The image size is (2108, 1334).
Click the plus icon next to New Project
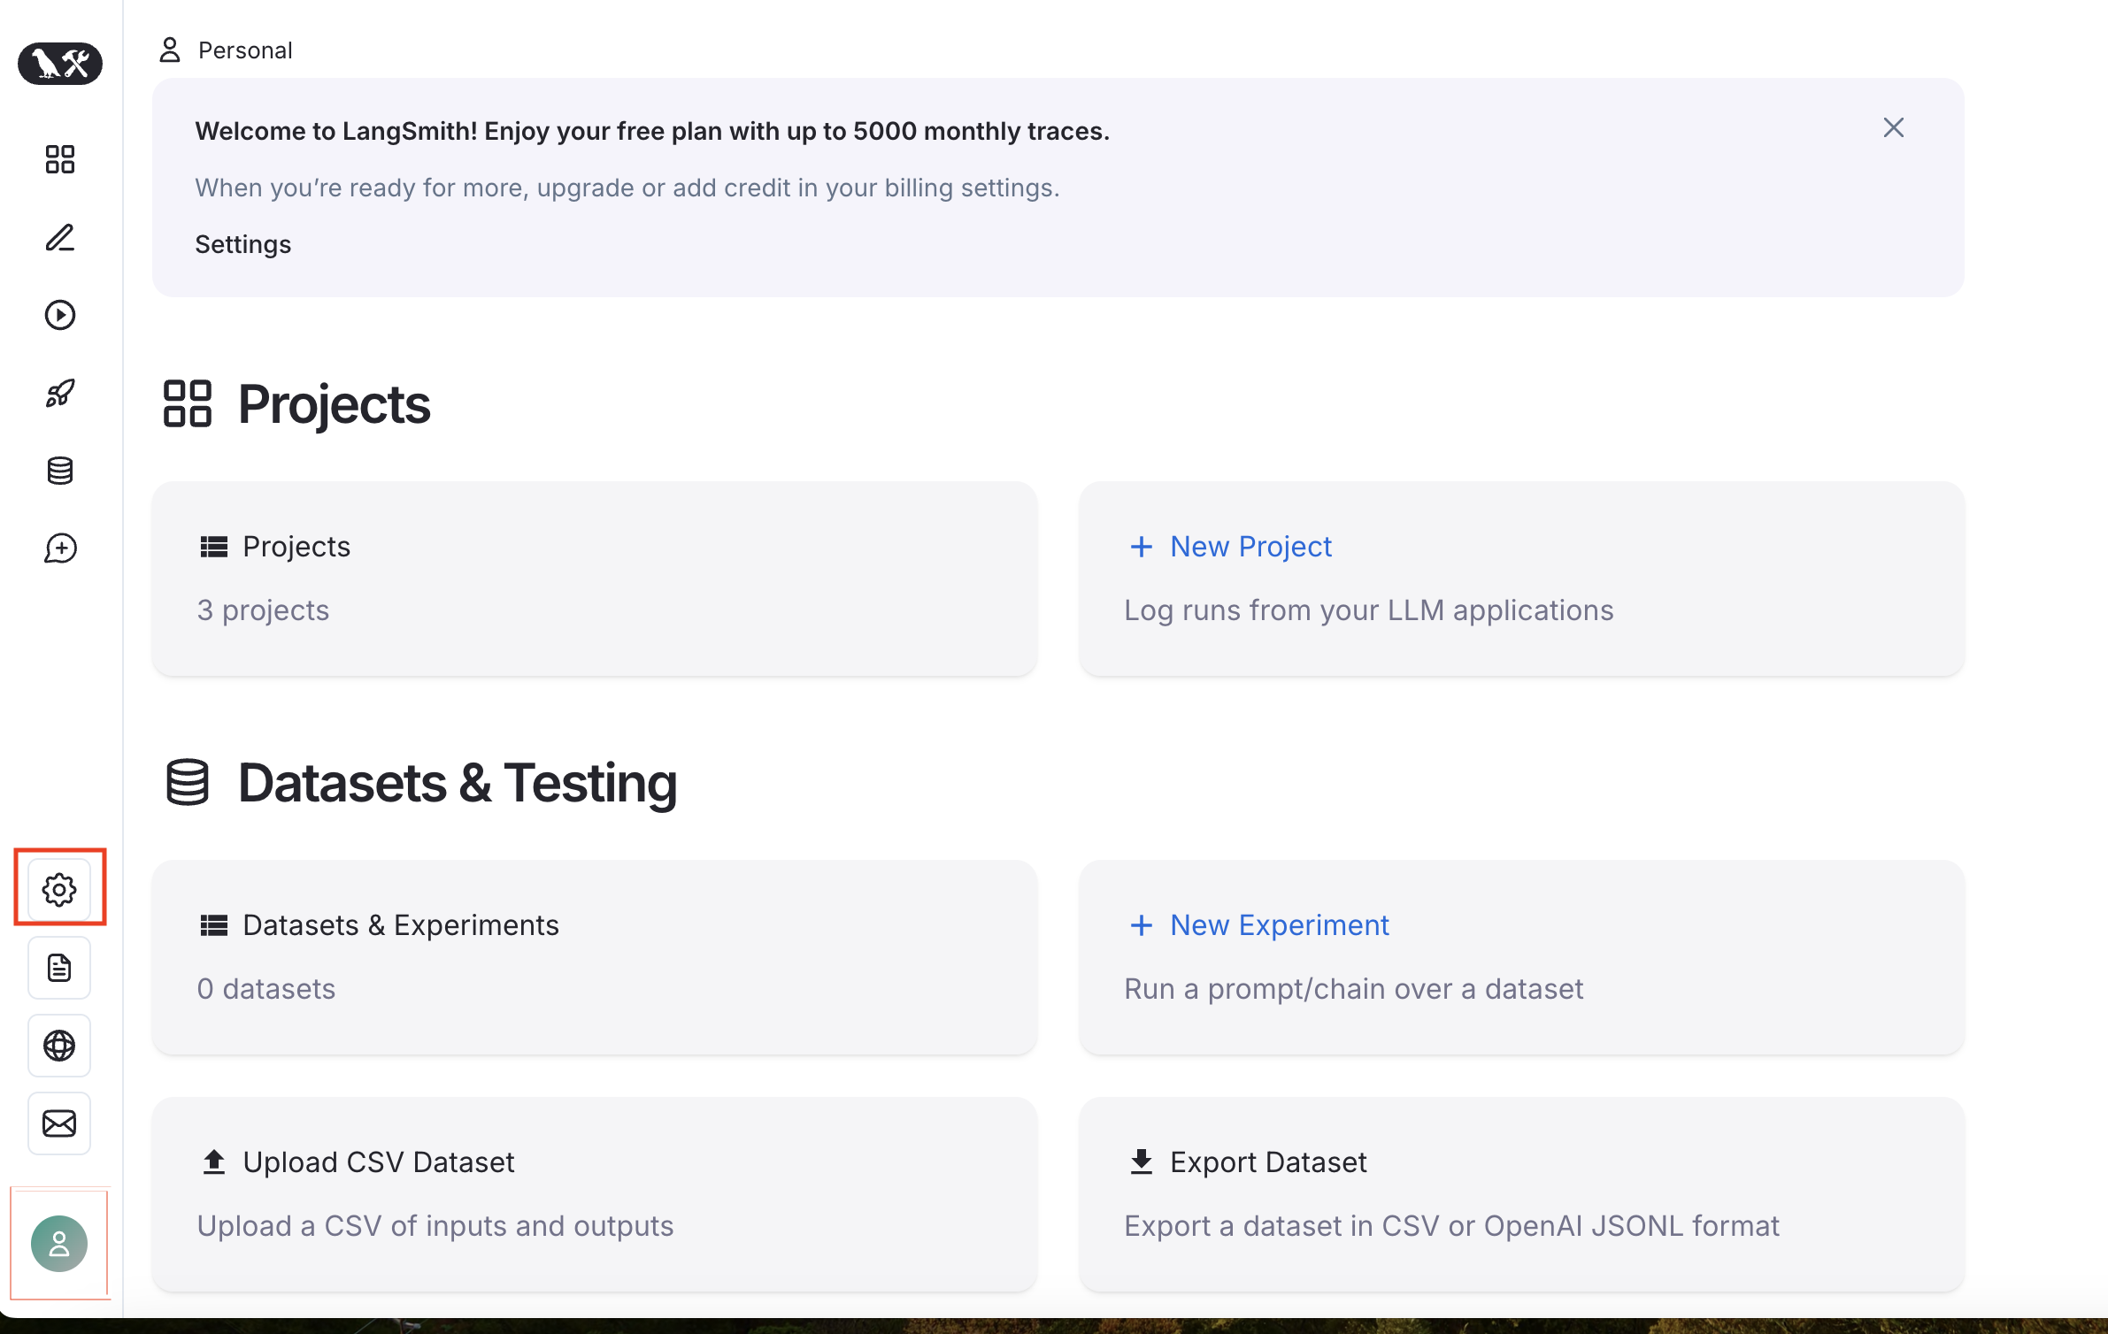[x=1142, y=547]
